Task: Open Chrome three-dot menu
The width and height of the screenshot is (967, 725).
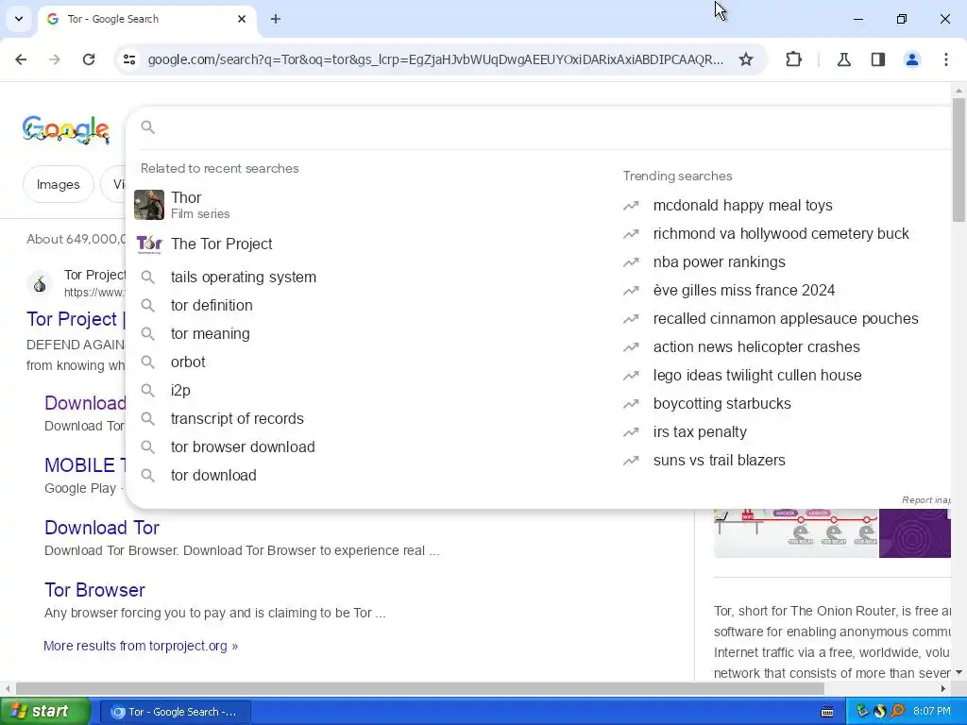Action: pos(946,59)
